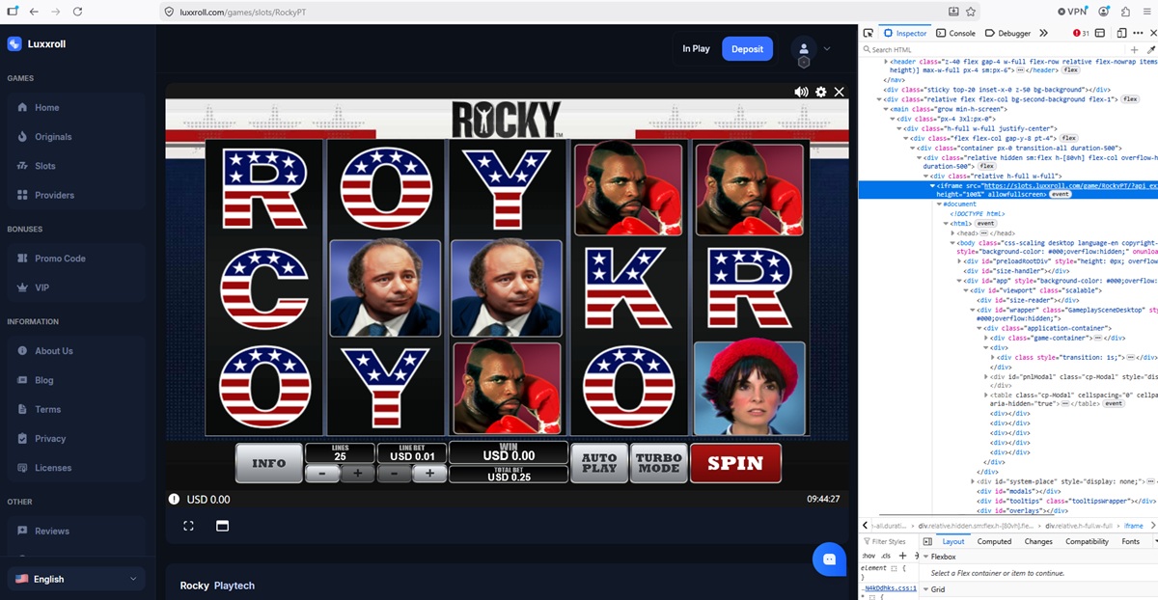The width and height of the screenshot is (1158, 600).
Task: Click the Search HTML field
Action: point(994,49)
